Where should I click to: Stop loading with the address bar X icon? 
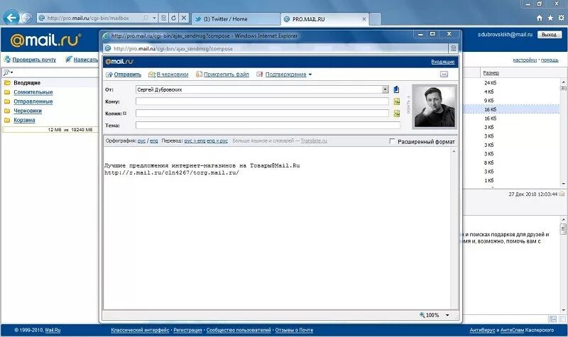tap(184, 18)
